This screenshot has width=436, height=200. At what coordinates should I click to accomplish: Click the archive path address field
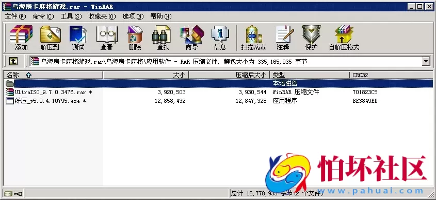[225, 61]
